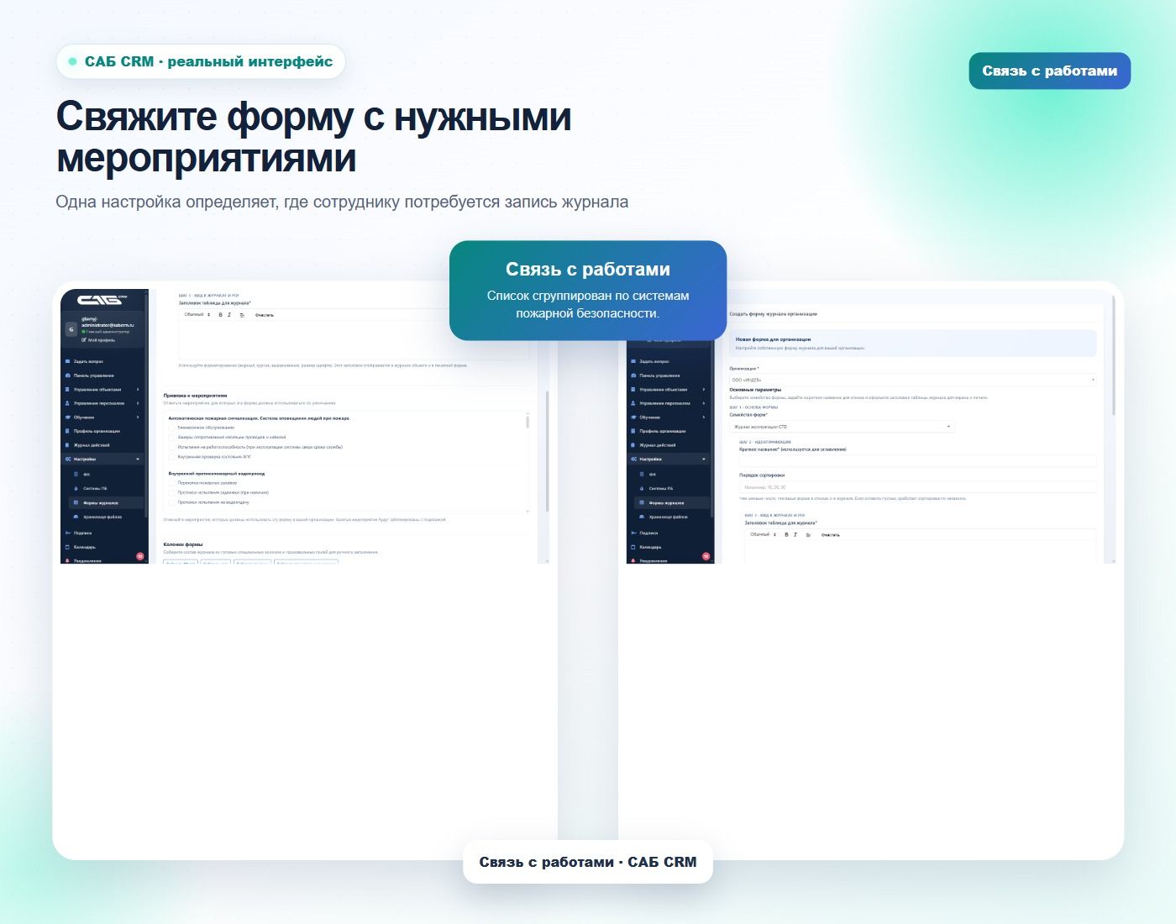
Task: Click Порядок сортировки input field
Action: pos(918,487)
